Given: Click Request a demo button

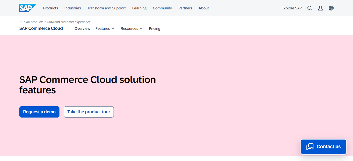Looking at the screenshot, I should tap(39, 112).
